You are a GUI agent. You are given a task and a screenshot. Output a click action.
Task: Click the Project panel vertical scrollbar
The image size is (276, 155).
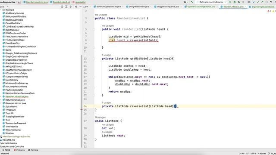[82, 101]
